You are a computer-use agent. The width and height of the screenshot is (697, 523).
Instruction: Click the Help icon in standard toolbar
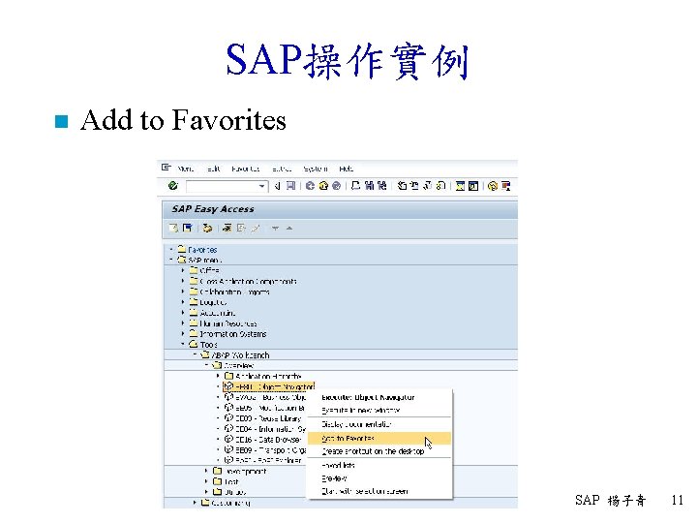click(x=493, y=186)
